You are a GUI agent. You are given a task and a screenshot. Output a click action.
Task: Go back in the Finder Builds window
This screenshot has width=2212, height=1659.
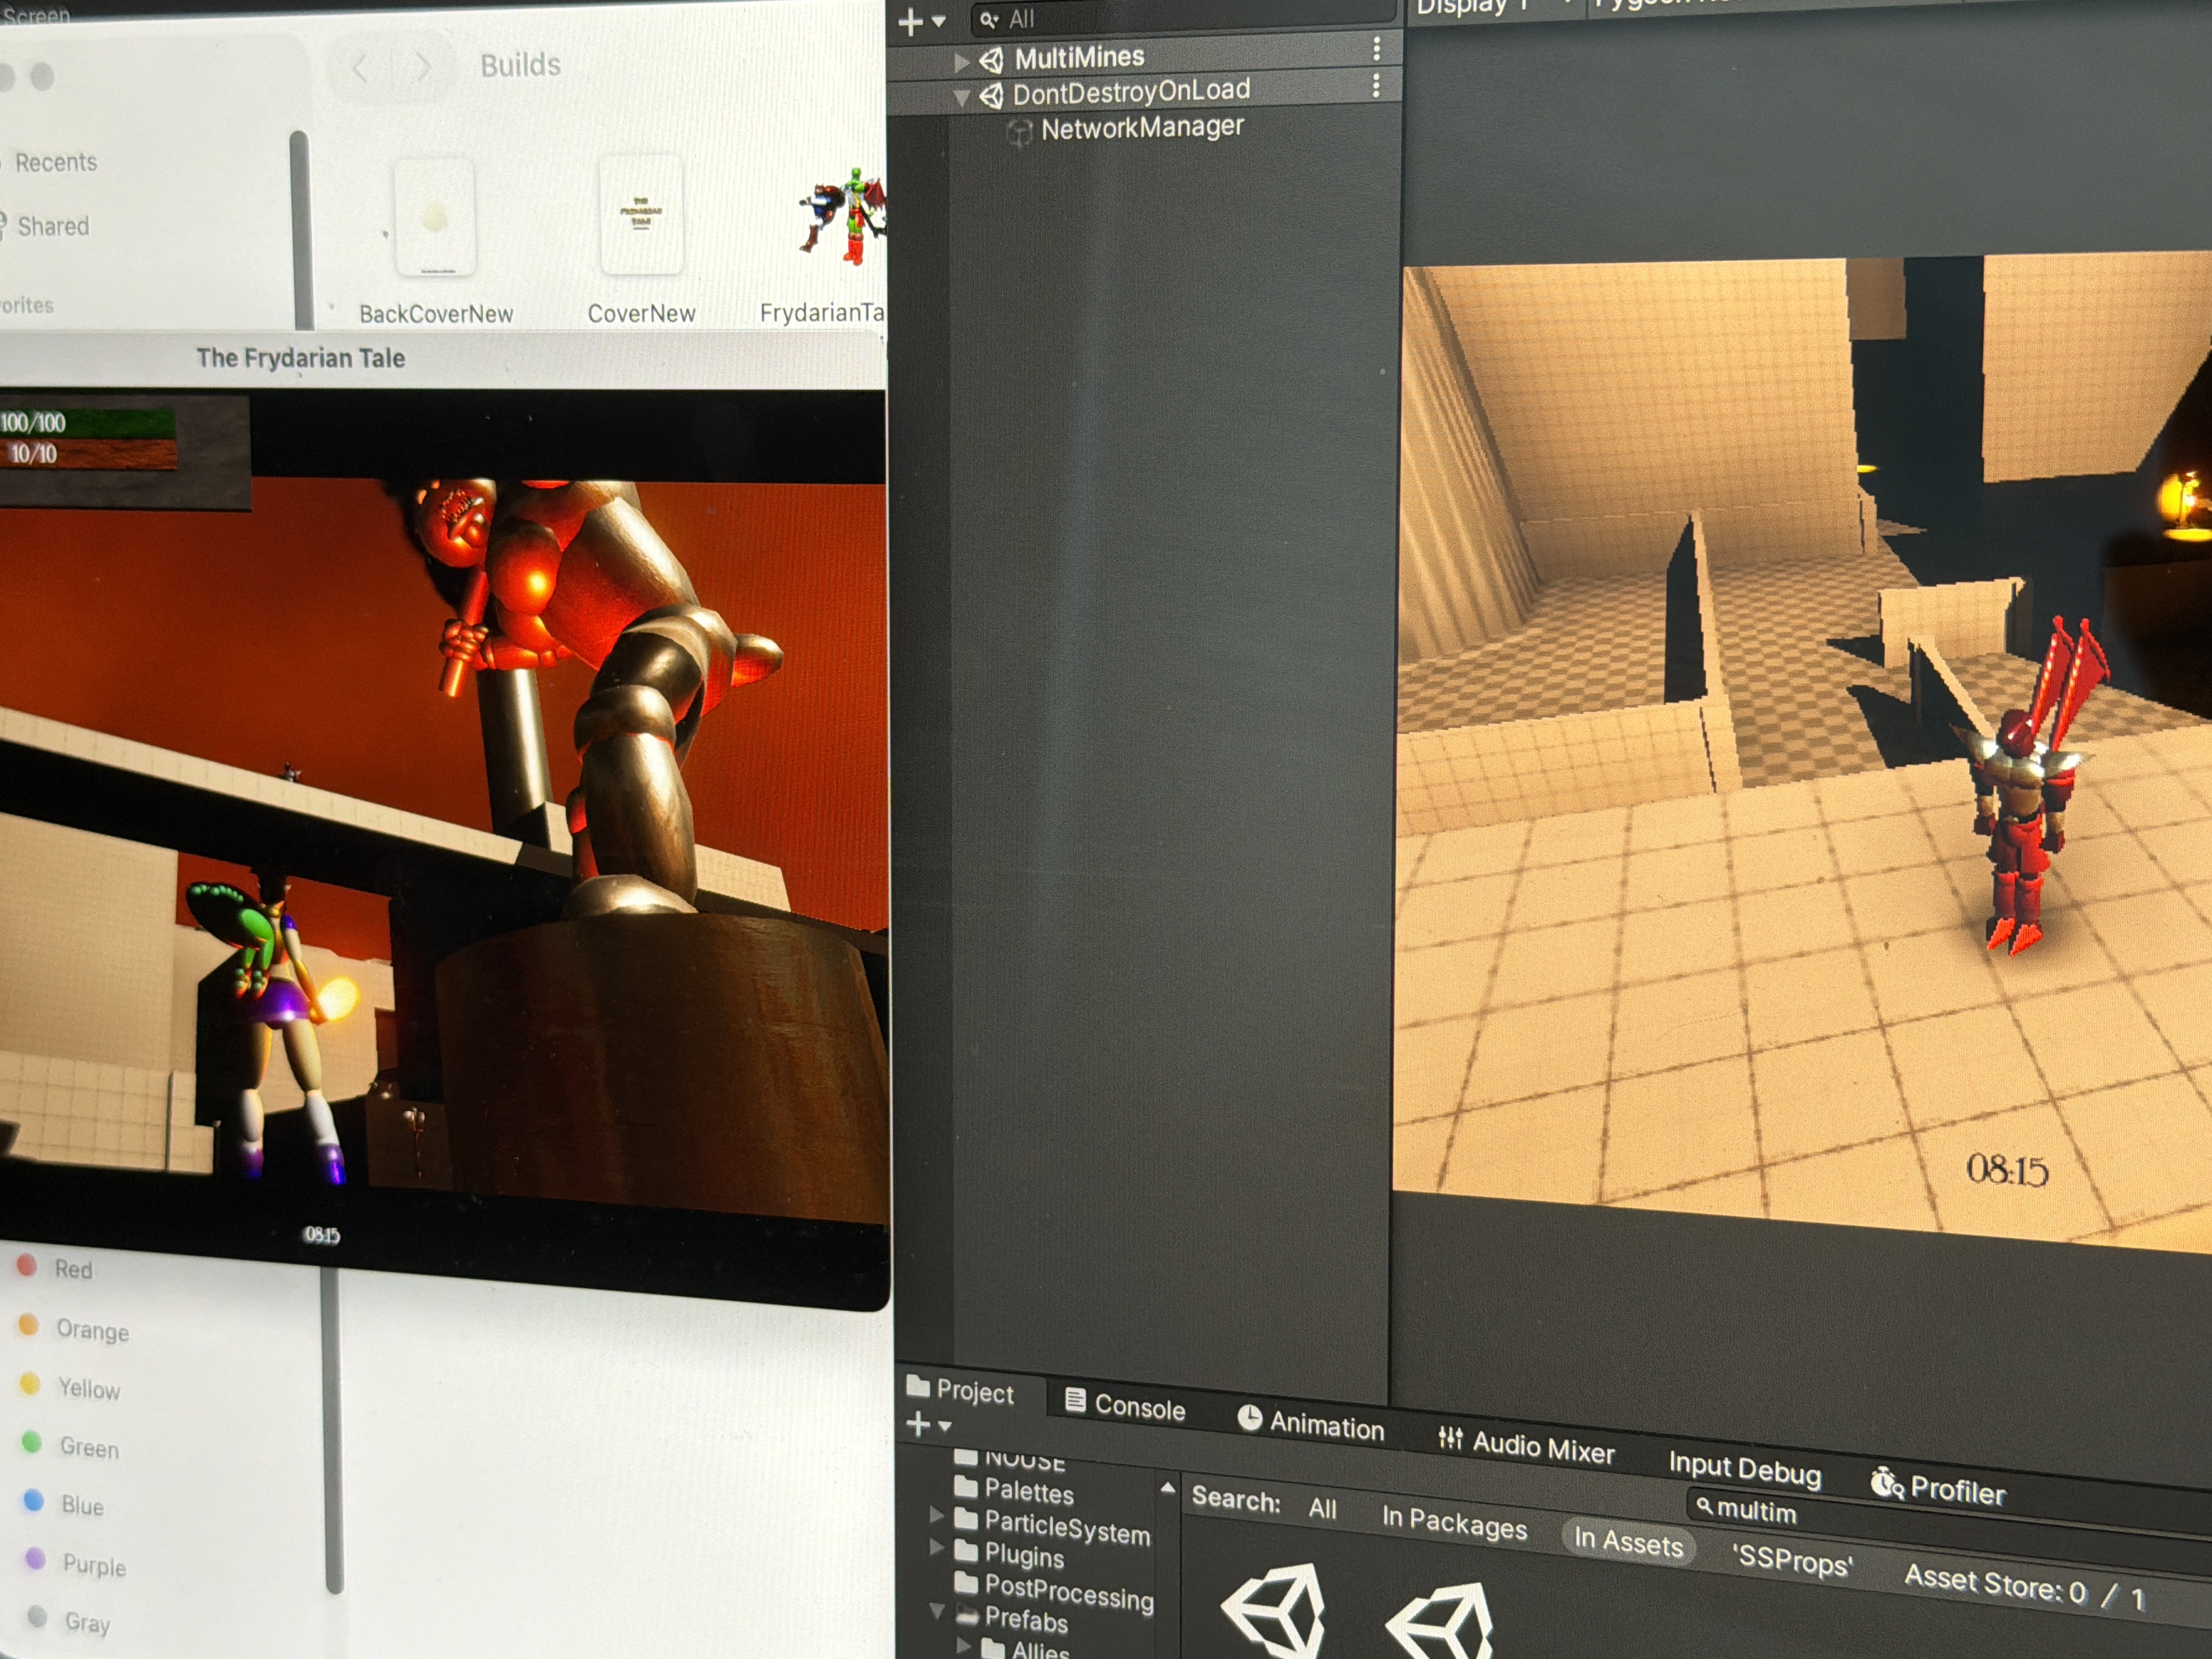click(360, 68)
